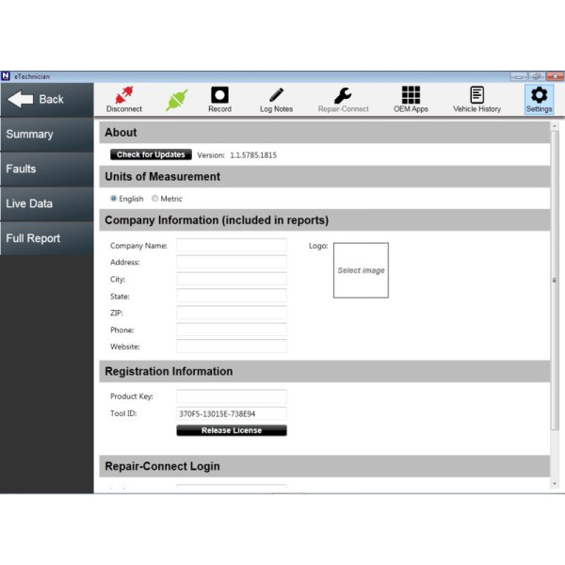565x565 pixels.
Task: Click the Select image logo box
Action: click(x=361, y=270)
